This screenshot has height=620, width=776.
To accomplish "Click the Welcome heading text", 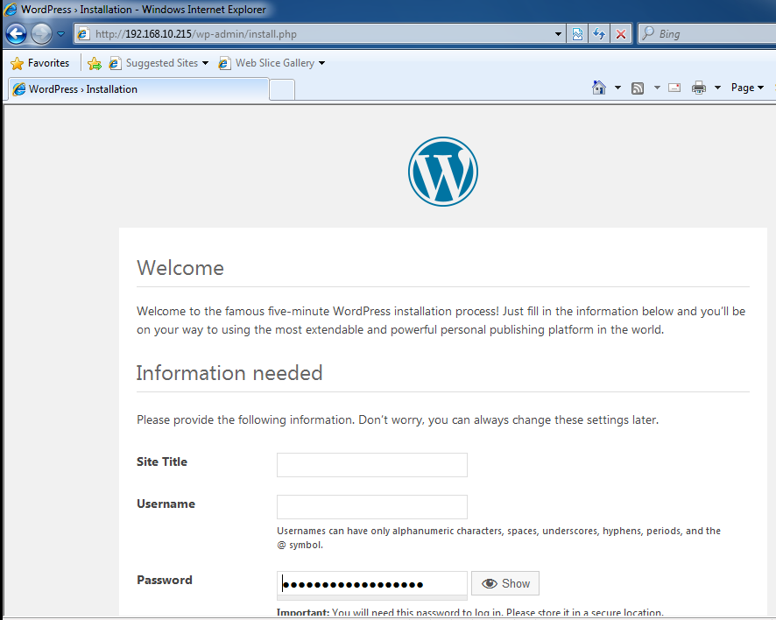I will [x=180, y=268].
